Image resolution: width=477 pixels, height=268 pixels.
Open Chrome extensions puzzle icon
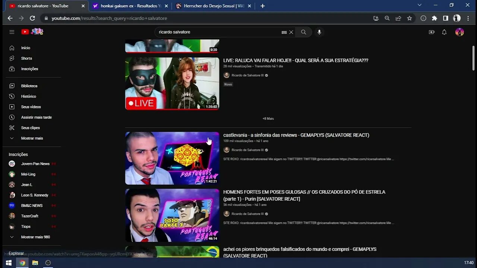[435, 18]
